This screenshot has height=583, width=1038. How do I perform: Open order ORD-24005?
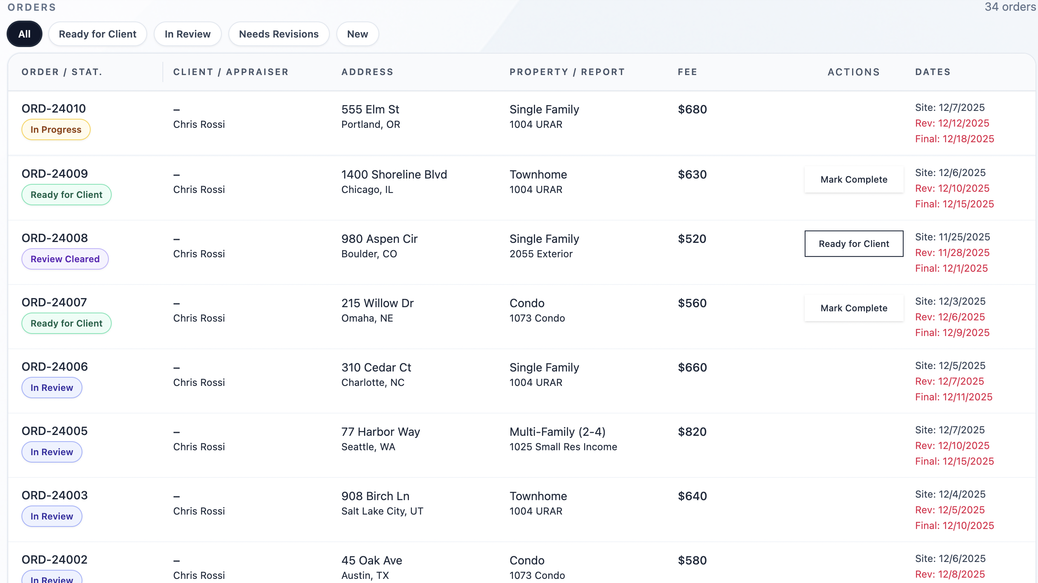pos(54,431)
